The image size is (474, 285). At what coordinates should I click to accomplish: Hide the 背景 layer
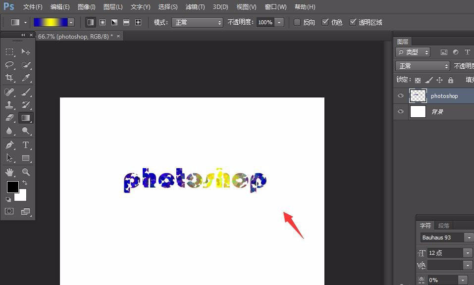(401, 111)
